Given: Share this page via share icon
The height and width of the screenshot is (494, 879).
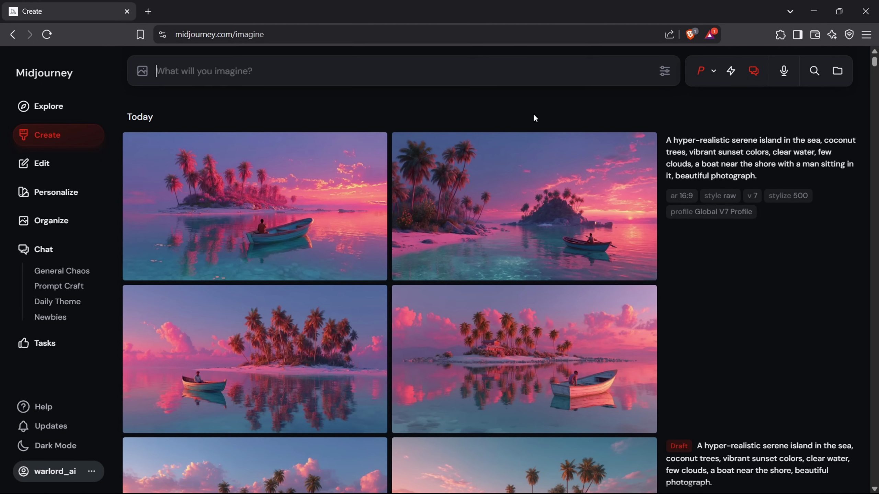Looking at the screenshot, I should [x=669, y=34].
